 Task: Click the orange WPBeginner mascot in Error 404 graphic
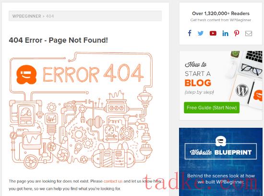coord(26,74)
